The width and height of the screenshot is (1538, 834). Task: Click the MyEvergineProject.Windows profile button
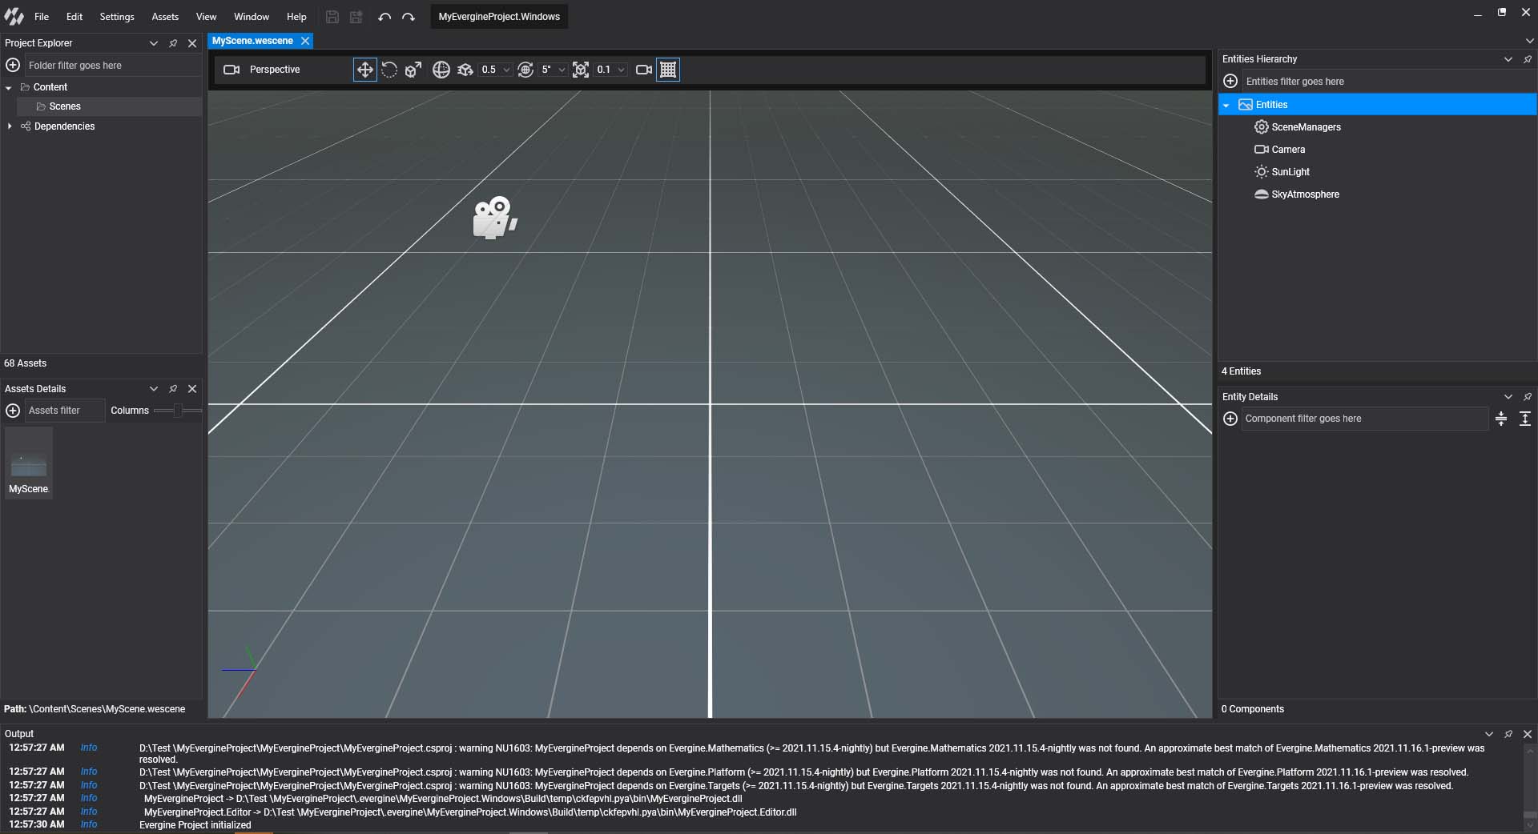[499, 17]
